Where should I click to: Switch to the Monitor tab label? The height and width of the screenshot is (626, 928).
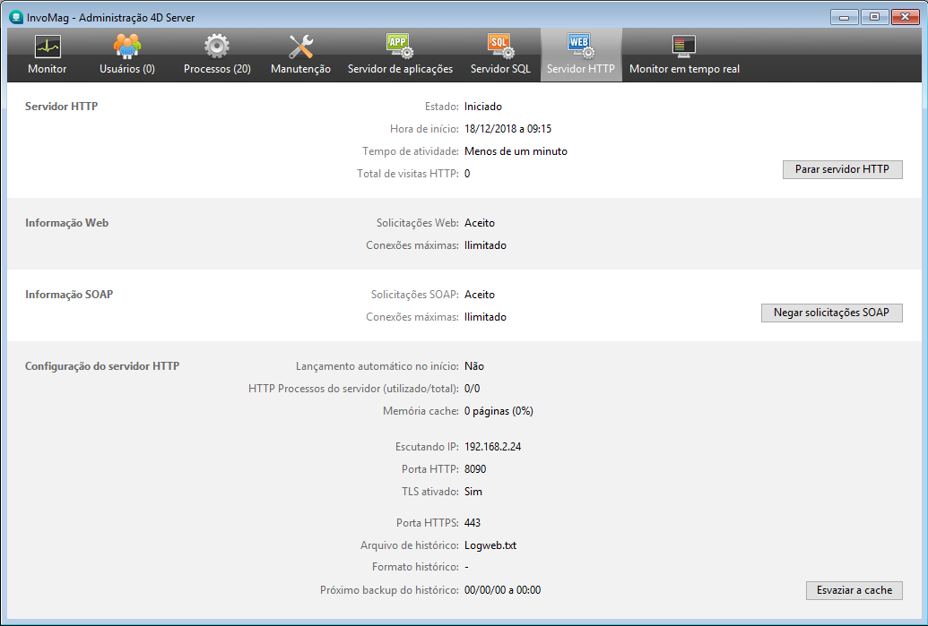[48, 69]
